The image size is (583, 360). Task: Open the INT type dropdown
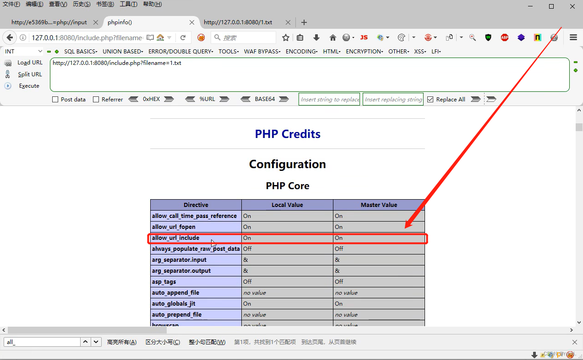pos(23,51)
